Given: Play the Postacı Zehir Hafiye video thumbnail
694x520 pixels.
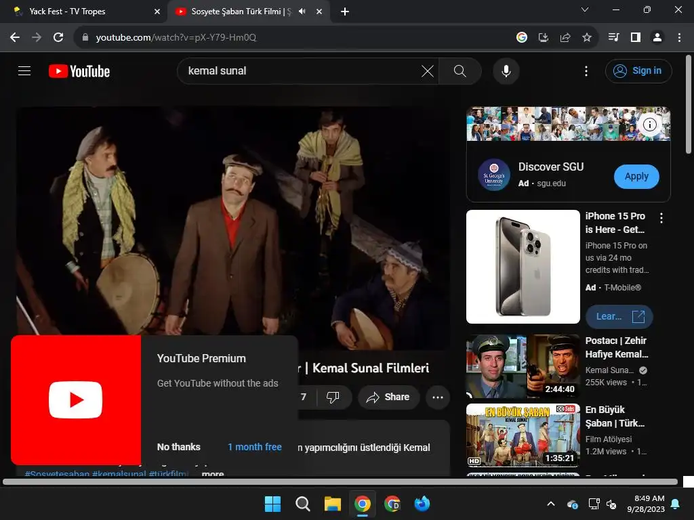Looking at the screenshot, I should [523, 366].
